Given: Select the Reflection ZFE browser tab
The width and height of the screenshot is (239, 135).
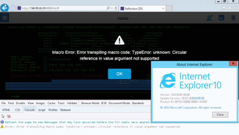Looking at the screenshot, I should [x=142, y=8].
